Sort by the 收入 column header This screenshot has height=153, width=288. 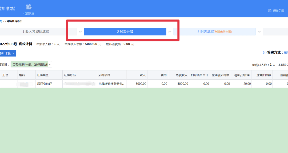point(143,75)
